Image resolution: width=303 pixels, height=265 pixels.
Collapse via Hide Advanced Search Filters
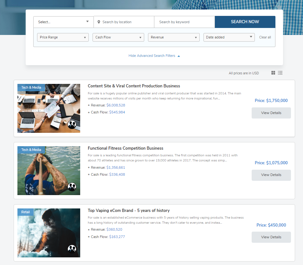pyautogui.click(x=154, y=56)
